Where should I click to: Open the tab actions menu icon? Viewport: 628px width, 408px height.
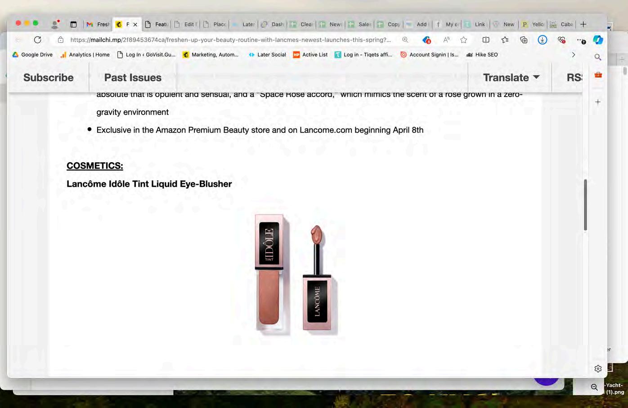(x=73, y=24)
